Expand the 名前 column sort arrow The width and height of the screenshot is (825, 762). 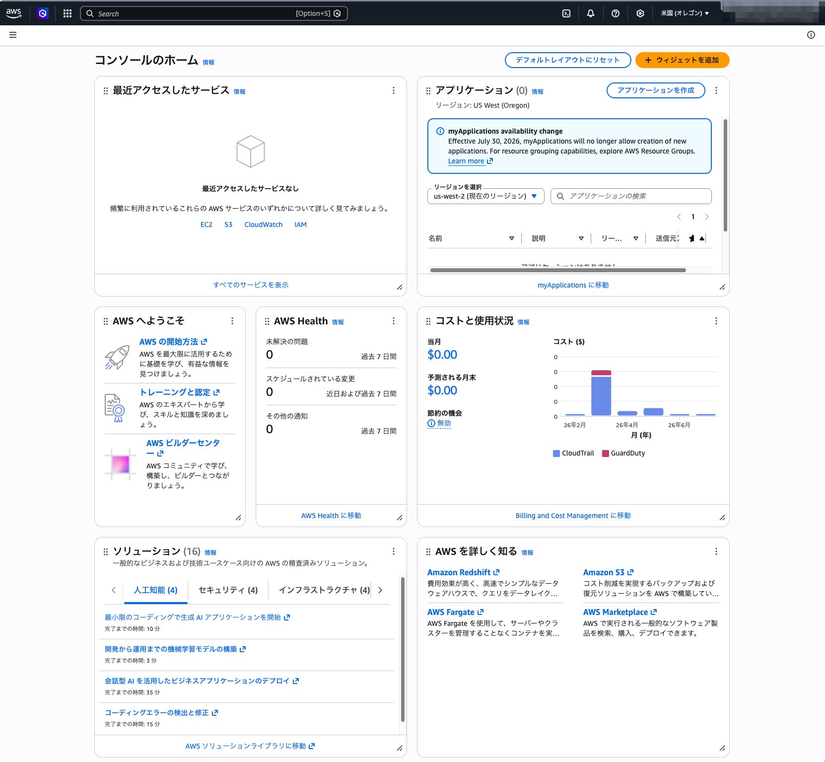point(512,238)
